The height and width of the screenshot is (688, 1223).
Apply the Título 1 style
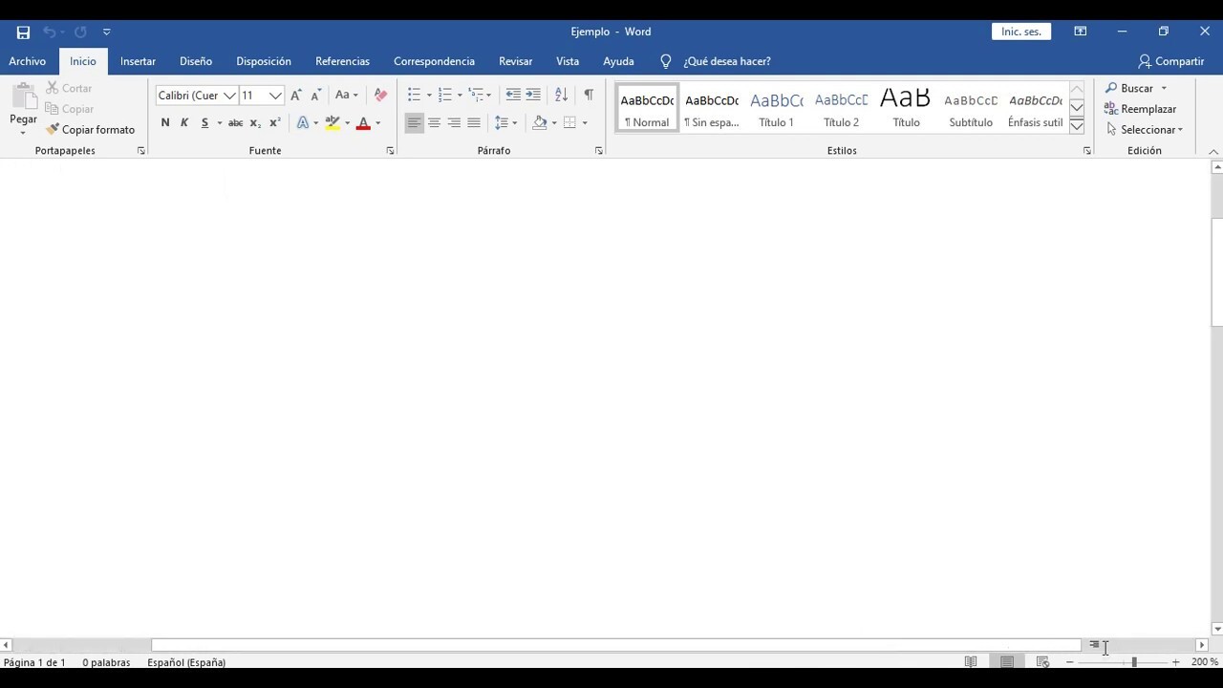tap(776, 107)
